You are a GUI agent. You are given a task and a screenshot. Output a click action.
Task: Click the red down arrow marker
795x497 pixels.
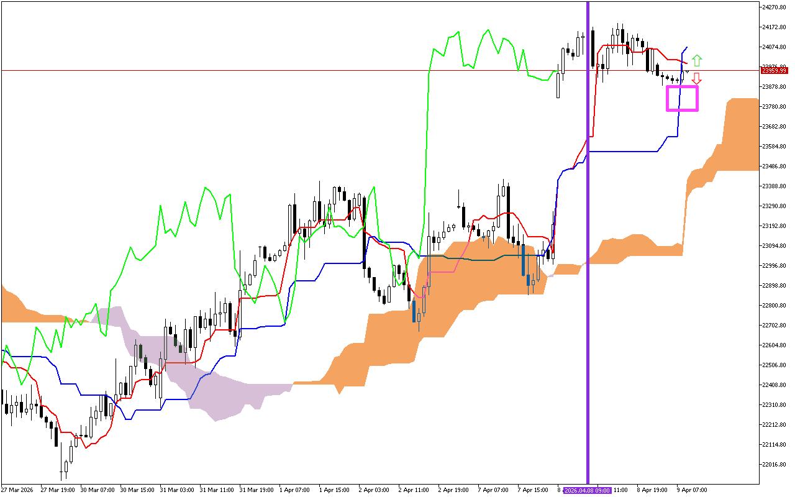tap(697, 78)
